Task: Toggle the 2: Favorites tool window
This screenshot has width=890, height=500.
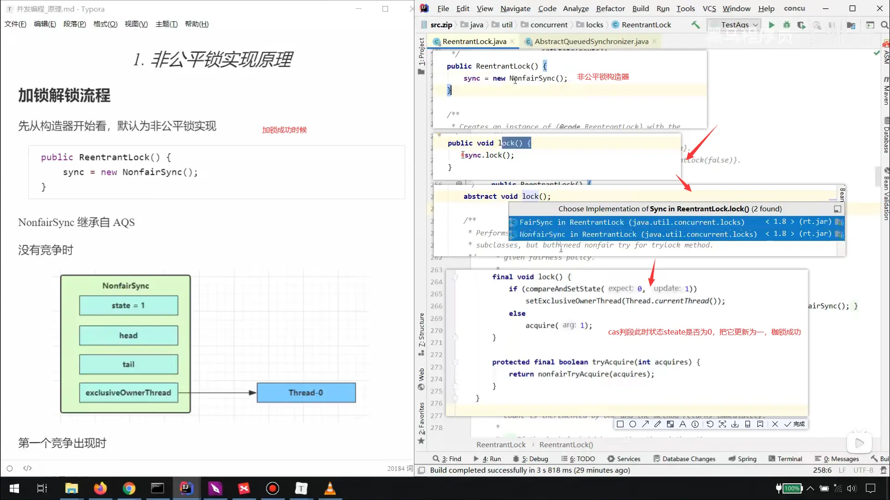Action: tap(421, 423)
